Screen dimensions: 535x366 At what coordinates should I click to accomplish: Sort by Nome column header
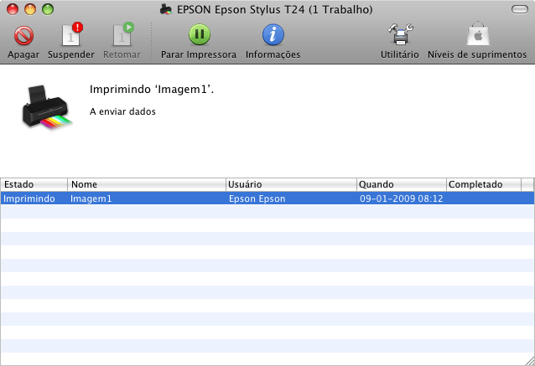[x=147, y=184]
